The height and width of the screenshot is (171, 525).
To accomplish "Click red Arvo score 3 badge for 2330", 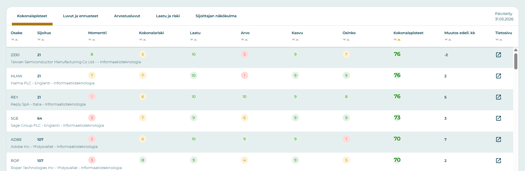I will (x=244, y=54).
